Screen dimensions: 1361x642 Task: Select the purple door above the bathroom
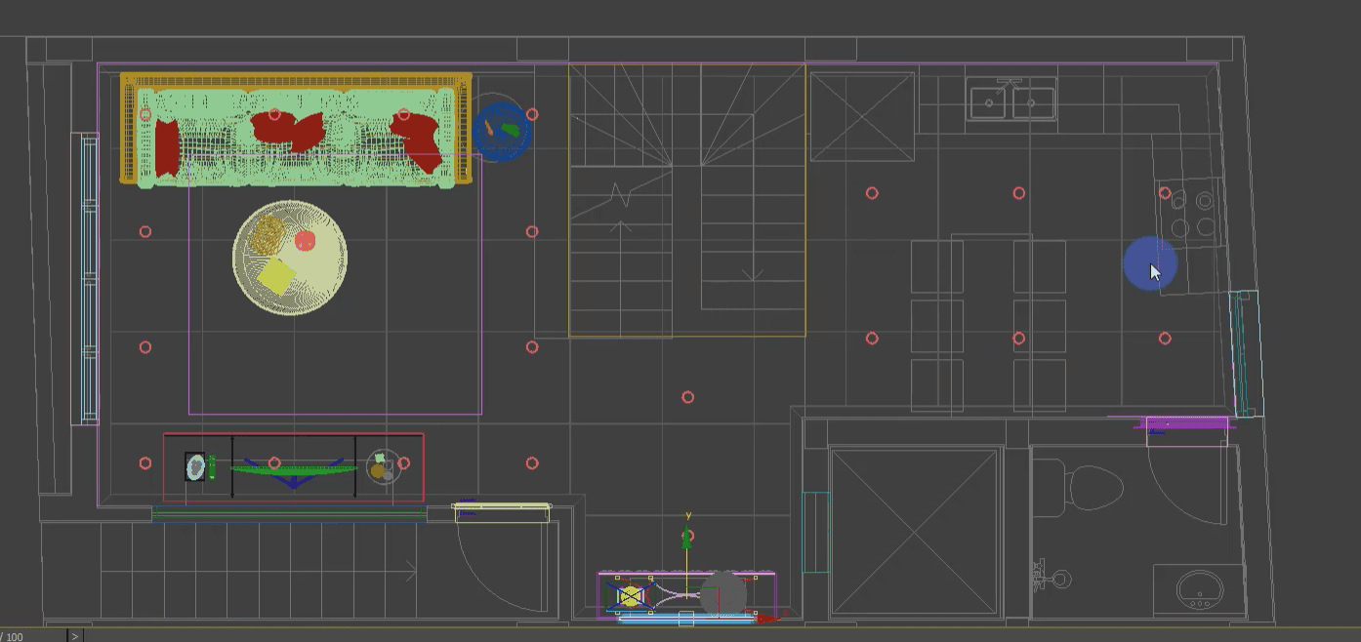pyautogui.click(x=1187, y=423)
